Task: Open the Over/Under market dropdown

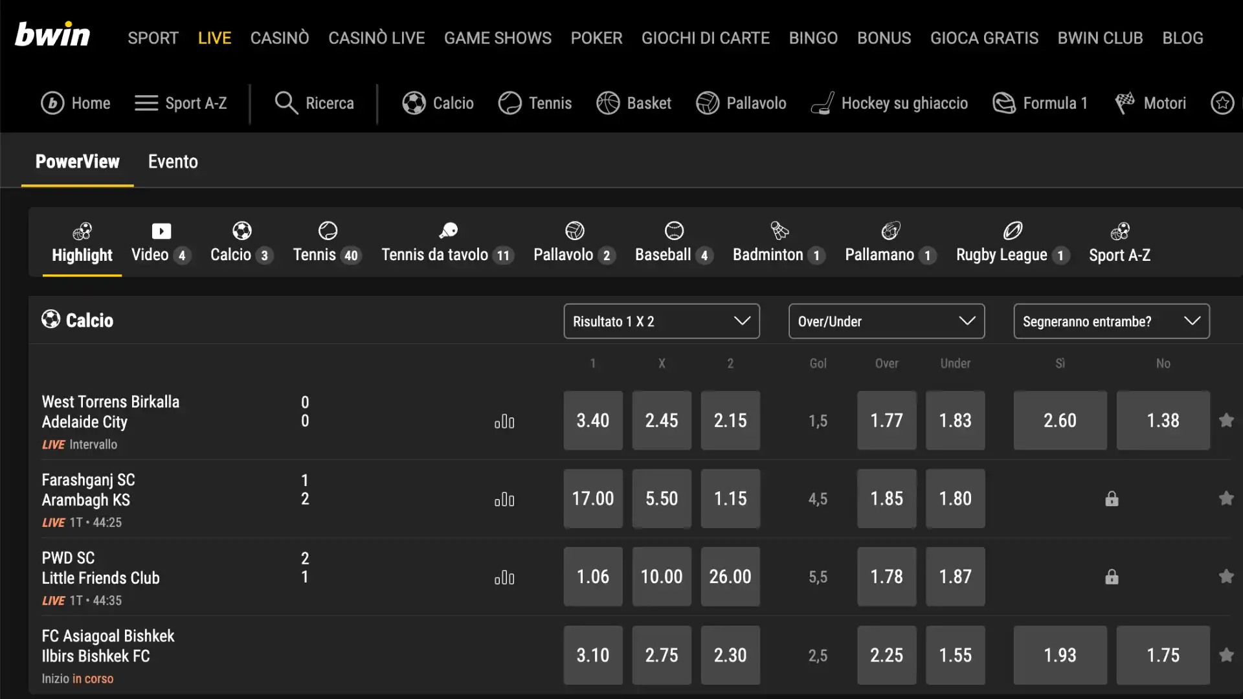Action: pyautogui.click(x=886, y=321)
